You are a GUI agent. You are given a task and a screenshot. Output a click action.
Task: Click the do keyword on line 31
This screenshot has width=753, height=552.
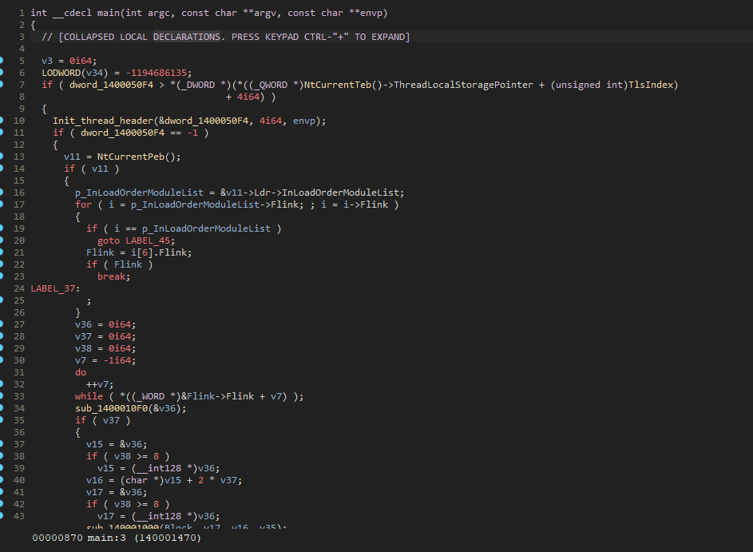(x=81, y=372)
